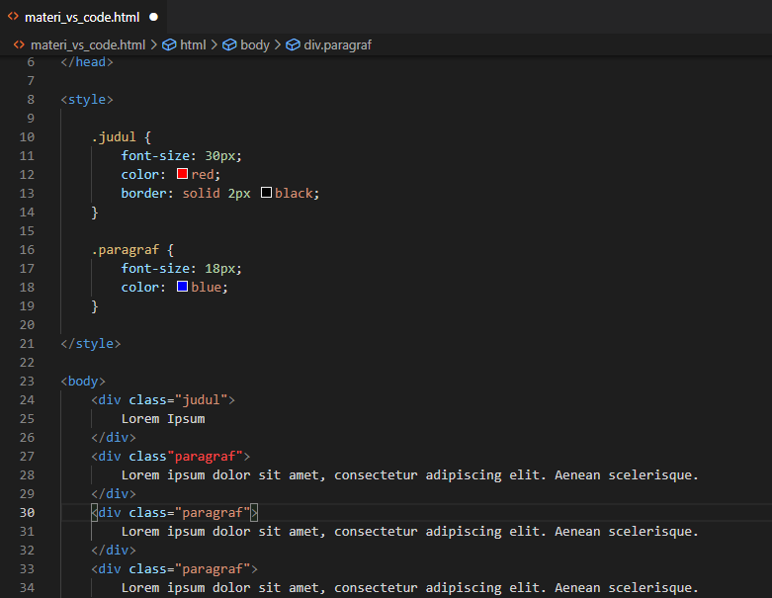Click breadcrumb chevron after body

278,45
